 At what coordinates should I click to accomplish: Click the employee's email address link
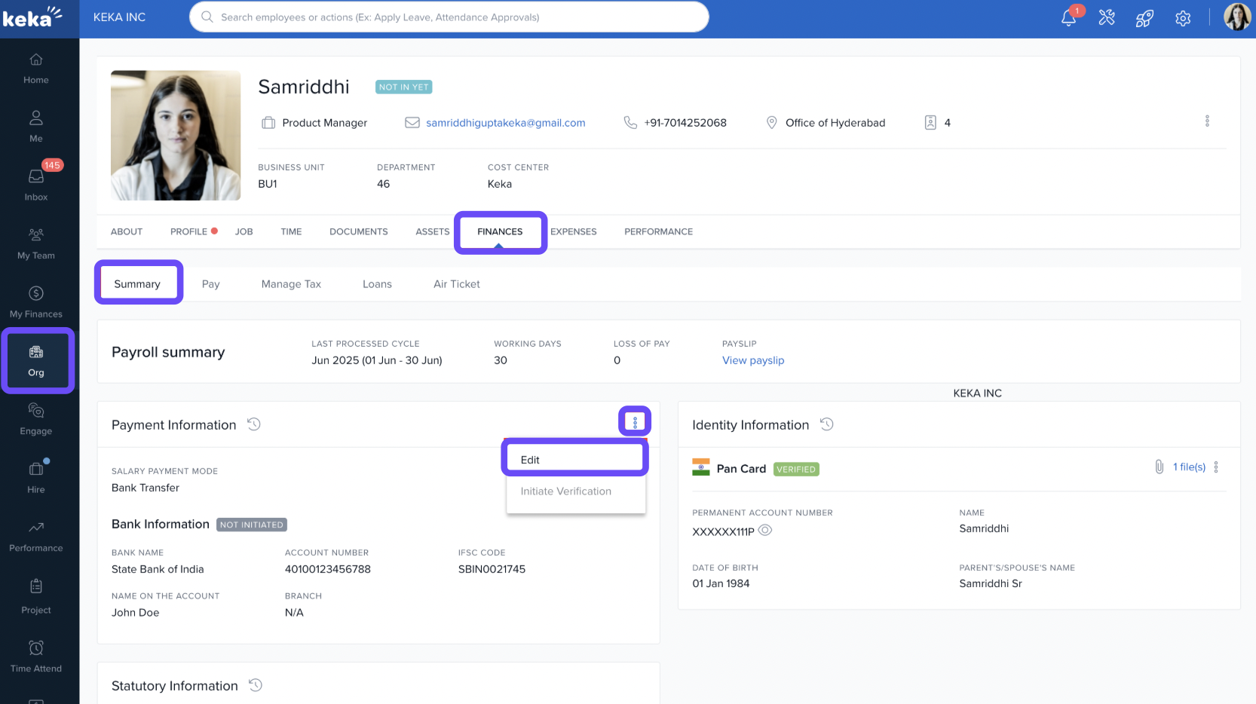coord(505,123)
